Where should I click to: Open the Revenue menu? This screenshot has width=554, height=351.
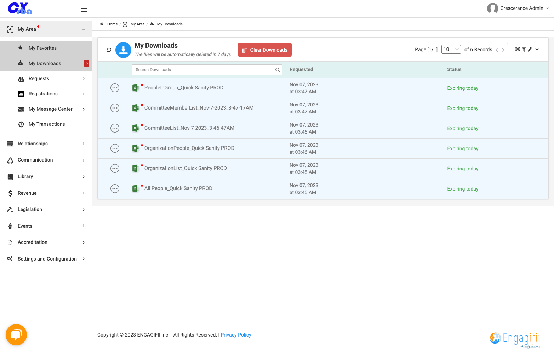(x=46, y=193)
